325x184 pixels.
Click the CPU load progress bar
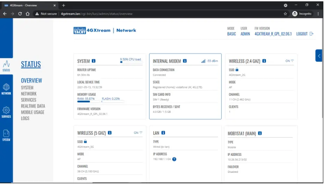(x=131, y=62)
